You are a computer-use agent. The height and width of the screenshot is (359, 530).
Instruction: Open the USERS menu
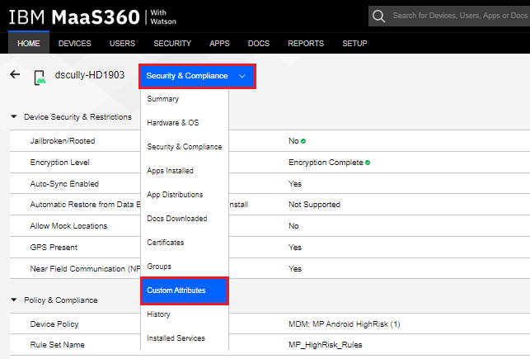click(x=122, y=43)
